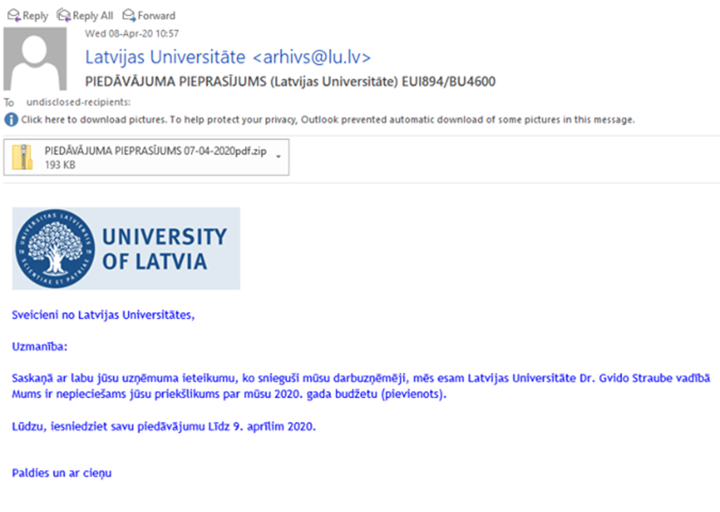Screen dimensions: 720x512
Task: Click the '193 KB' attachment size
Action: [60, 165]
